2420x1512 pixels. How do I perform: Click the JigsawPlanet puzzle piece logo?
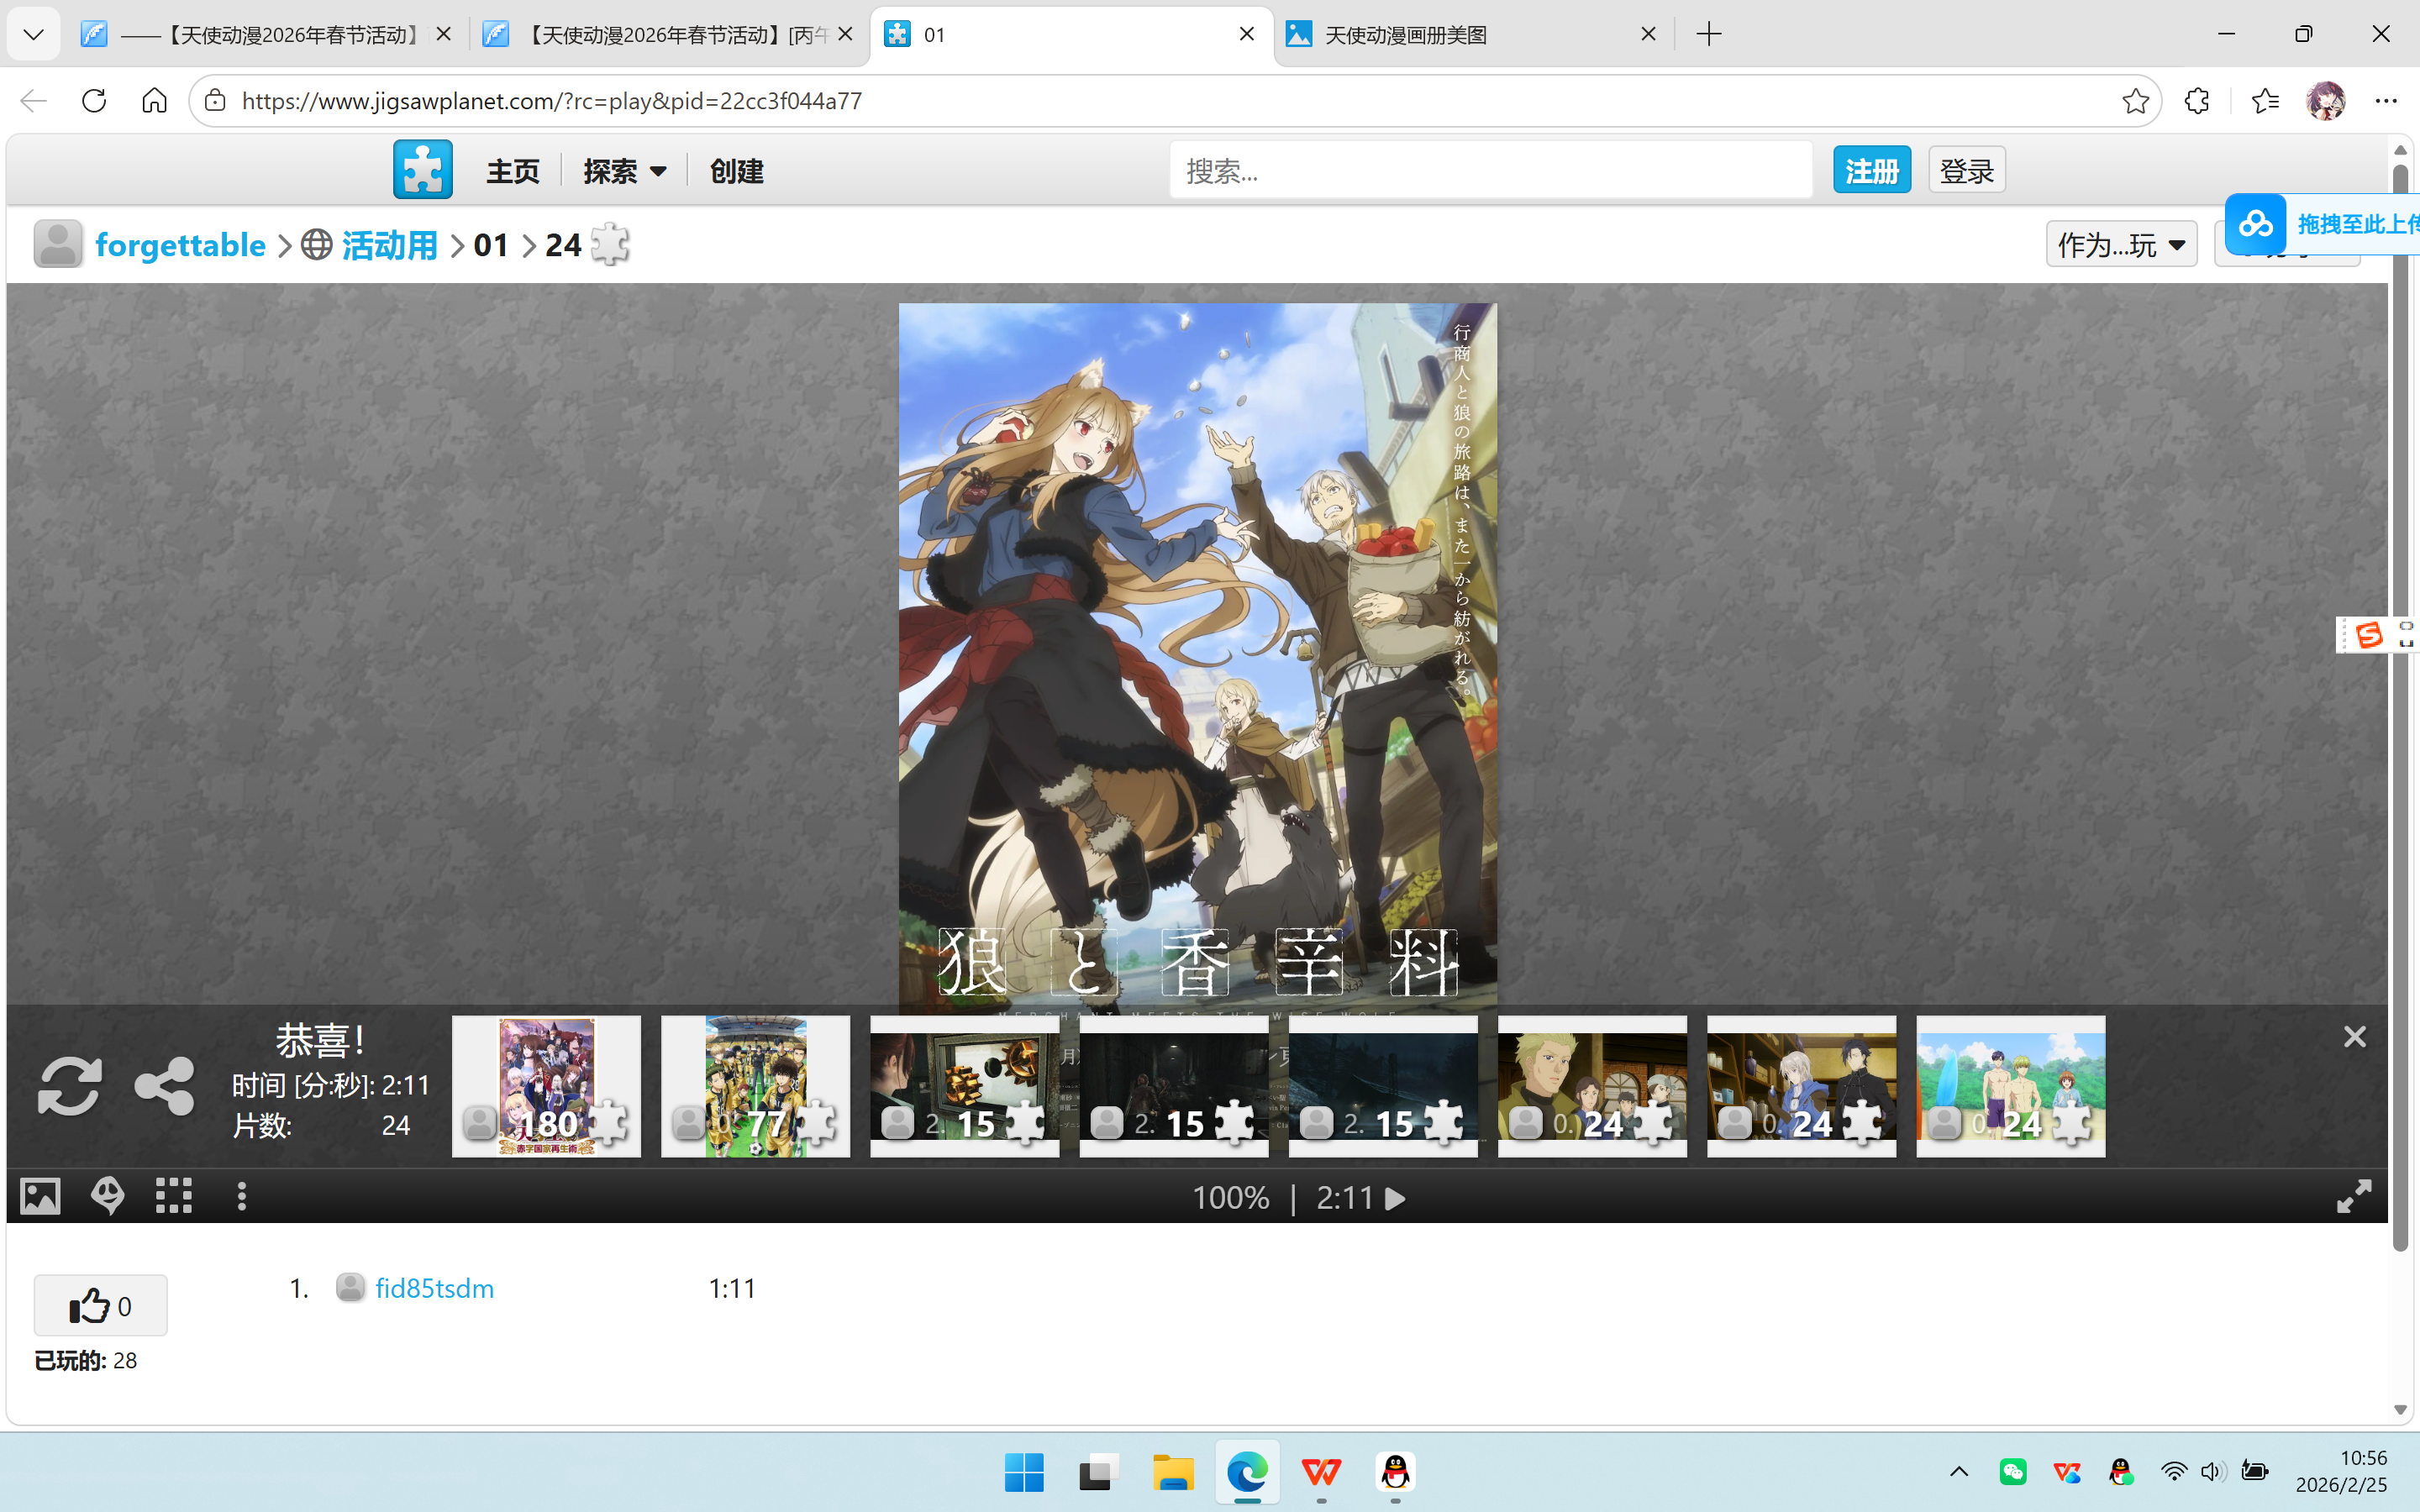[x=422, y=169]
